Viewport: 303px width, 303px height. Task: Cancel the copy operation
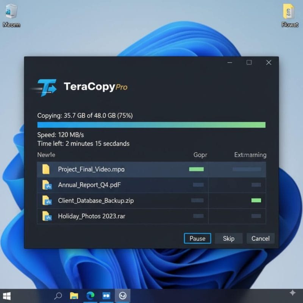pos(260,238)
